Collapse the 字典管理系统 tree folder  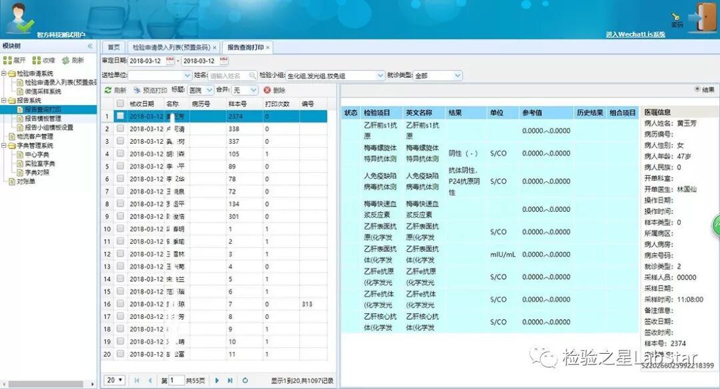point(4,145)
